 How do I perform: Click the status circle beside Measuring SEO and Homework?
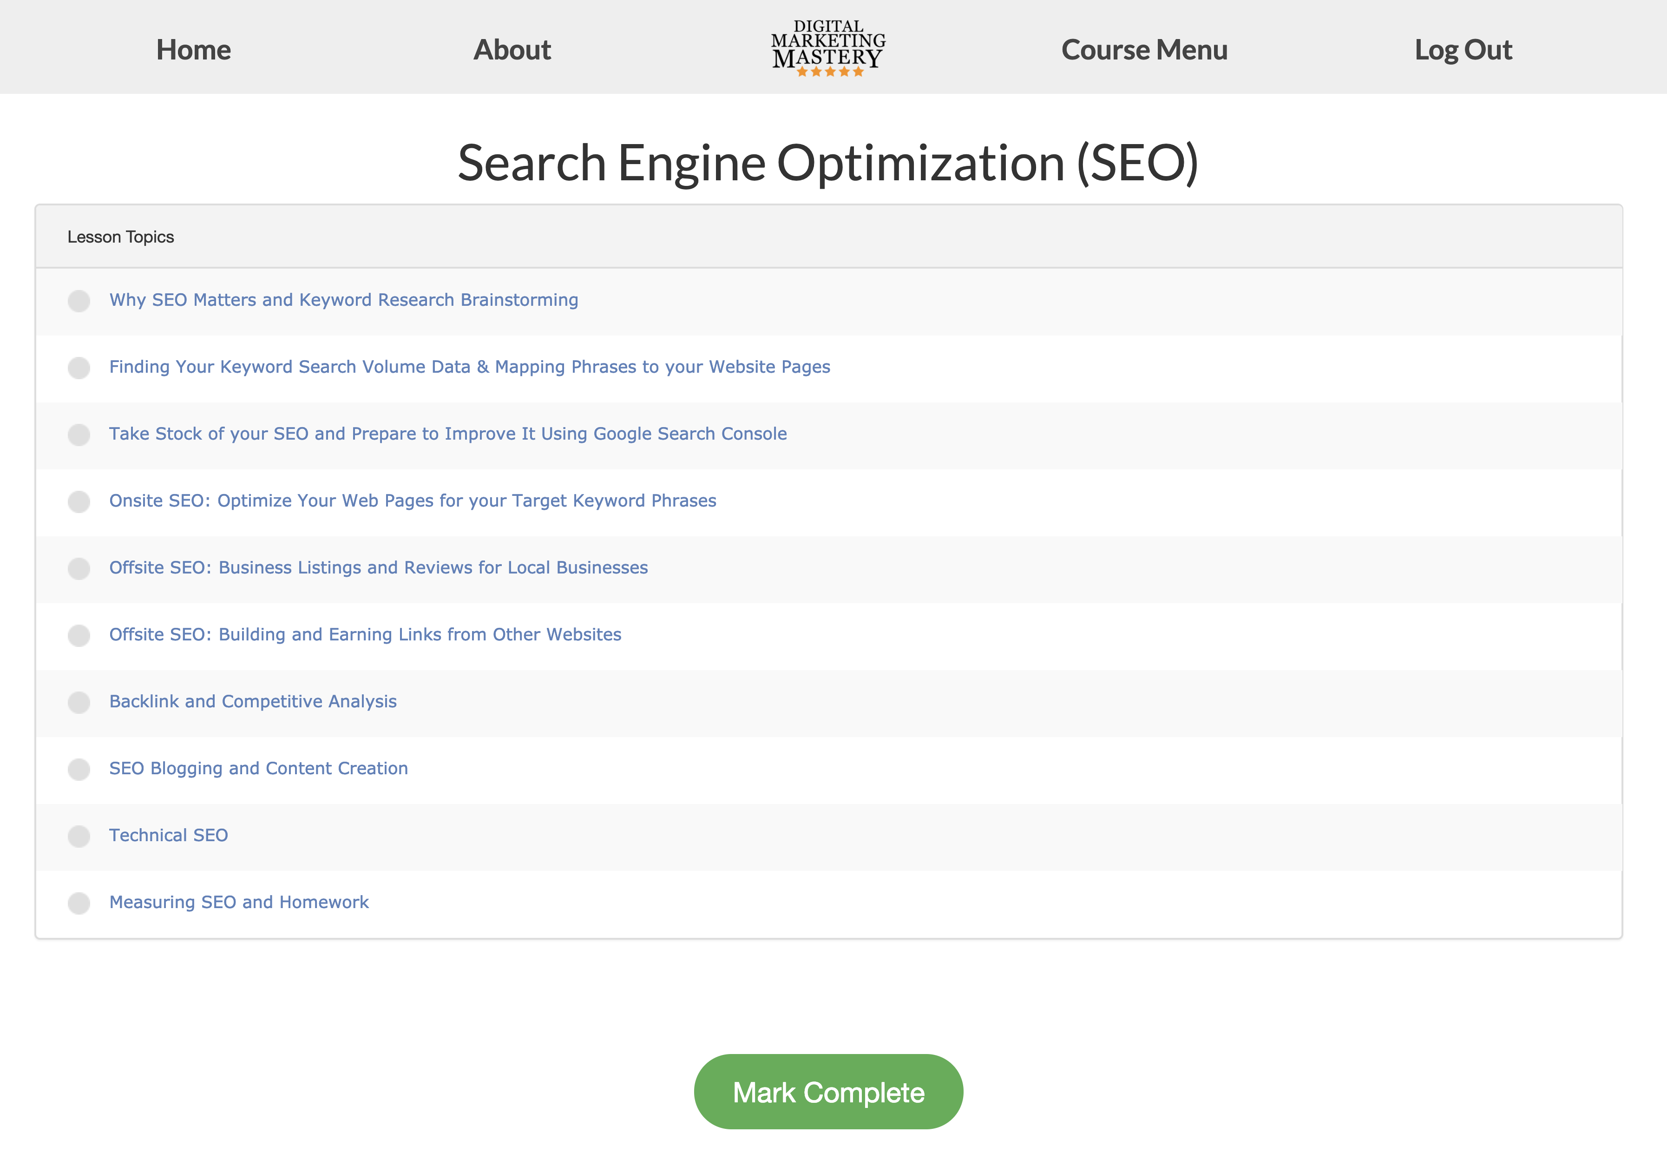coord(79,903)
